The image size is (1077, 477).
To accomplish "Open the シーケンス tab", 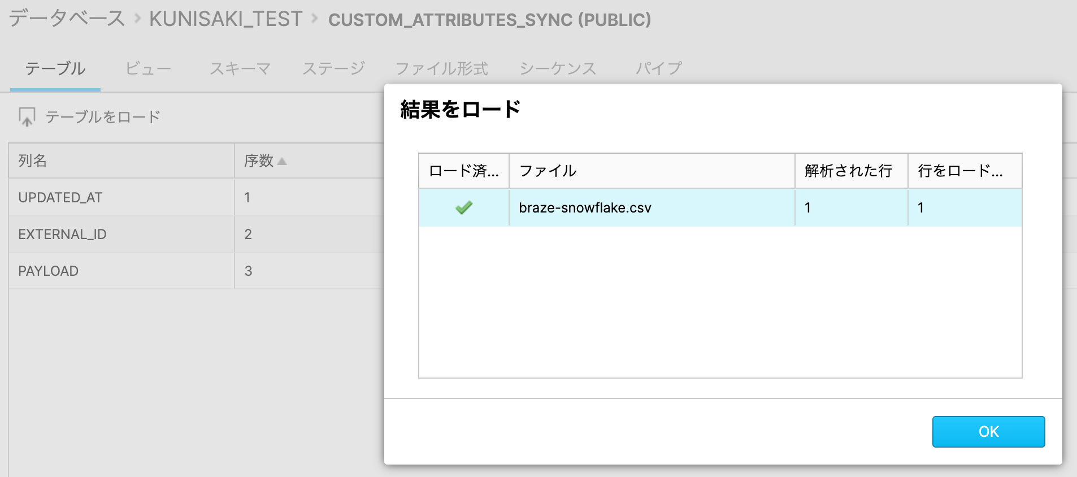I will coord(558,69).
